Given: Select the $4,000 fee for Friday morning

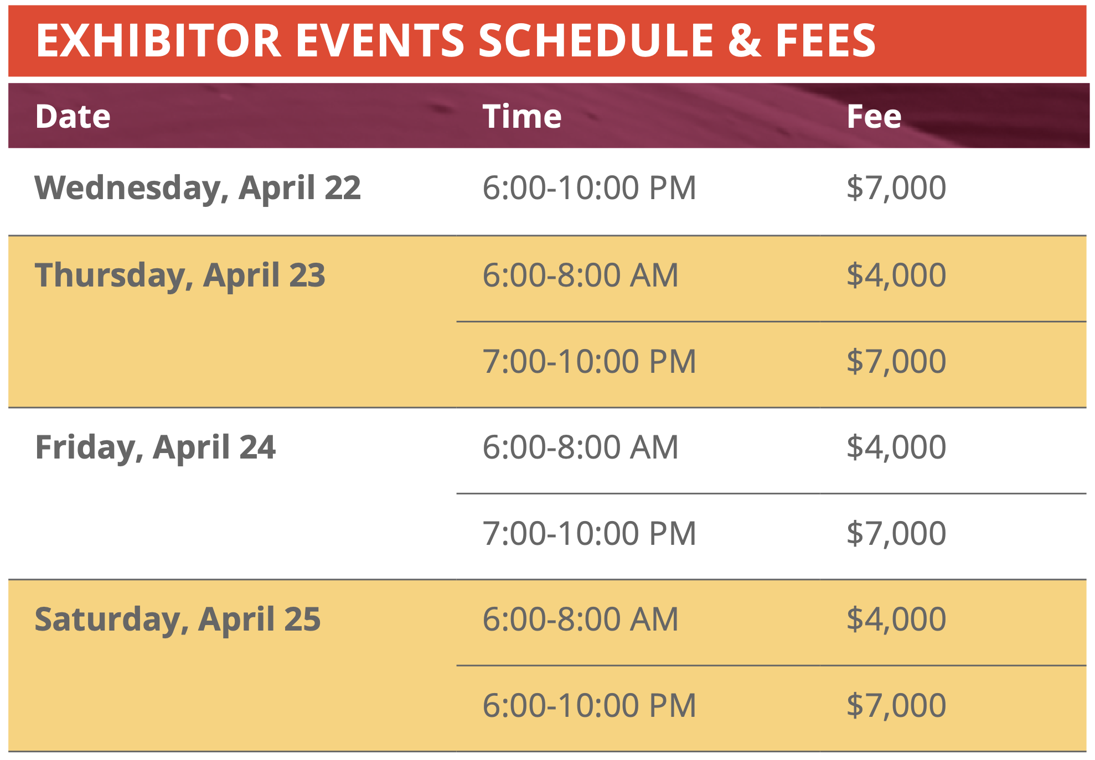Looking at the screenshot, I should [x=896, y=447].
